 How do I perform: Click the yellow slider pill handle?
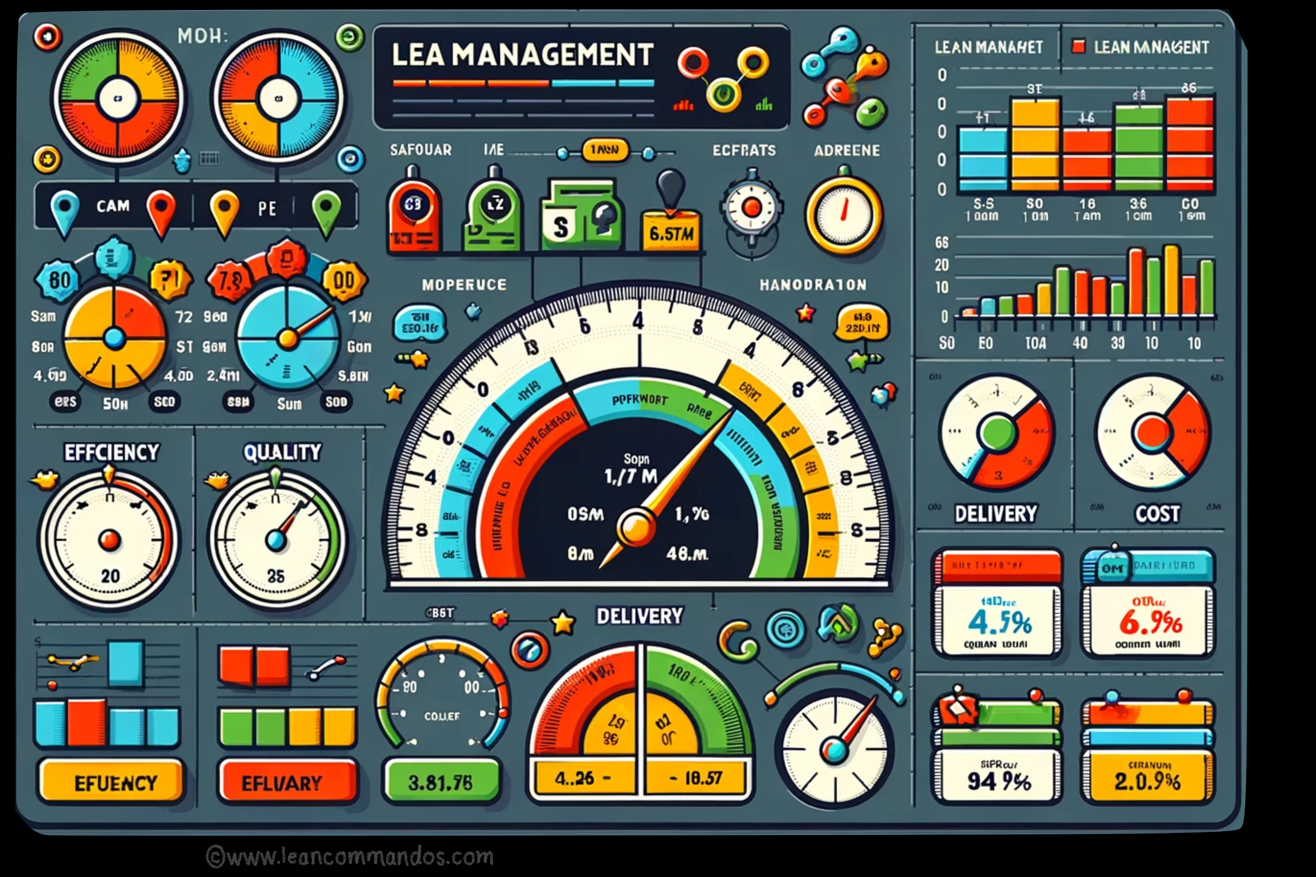click(605, 150)
